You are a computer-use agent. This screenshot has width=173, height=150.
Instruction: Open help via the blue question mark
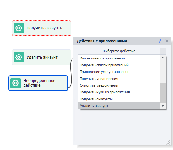click(x=160, y=41)
